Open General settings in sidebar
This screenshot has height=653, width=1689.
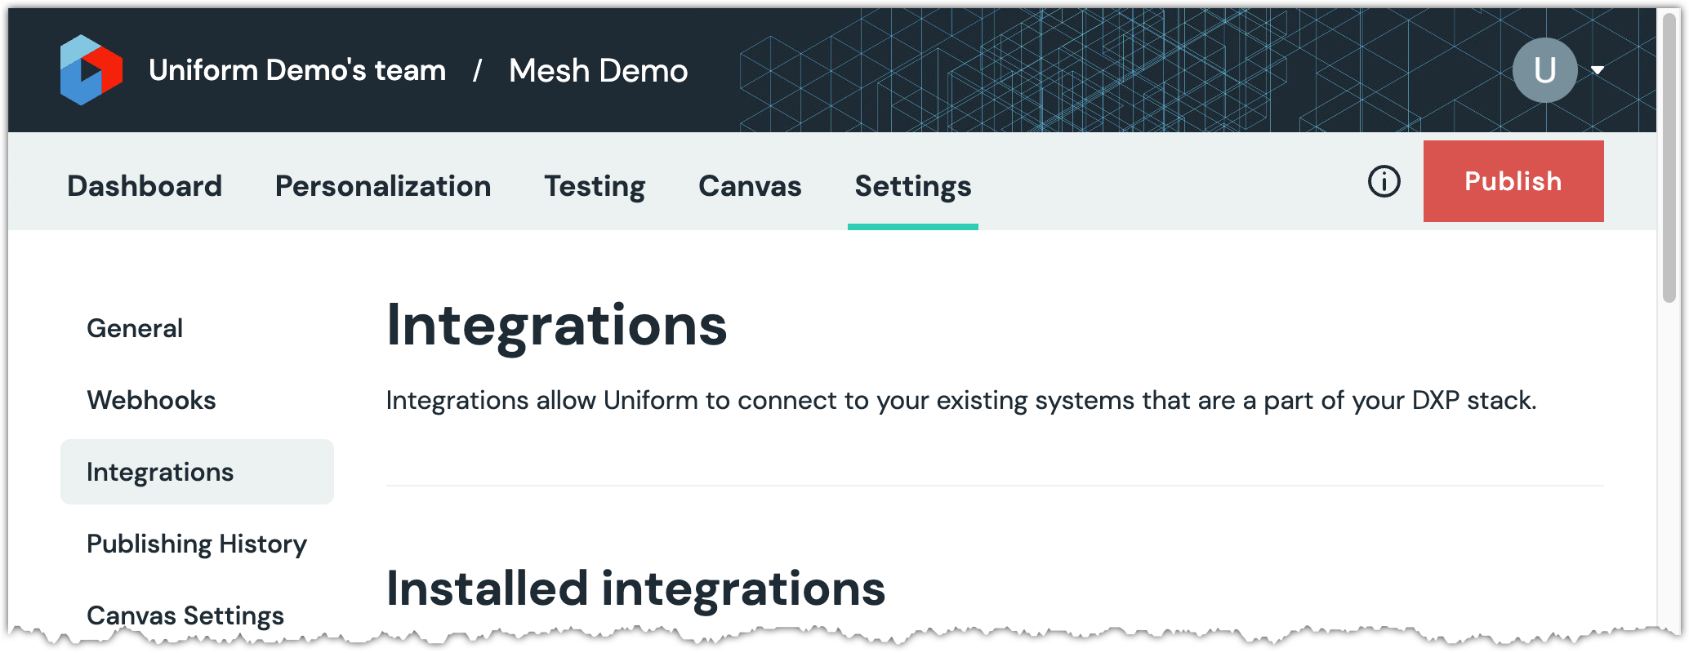pos(135,328)
